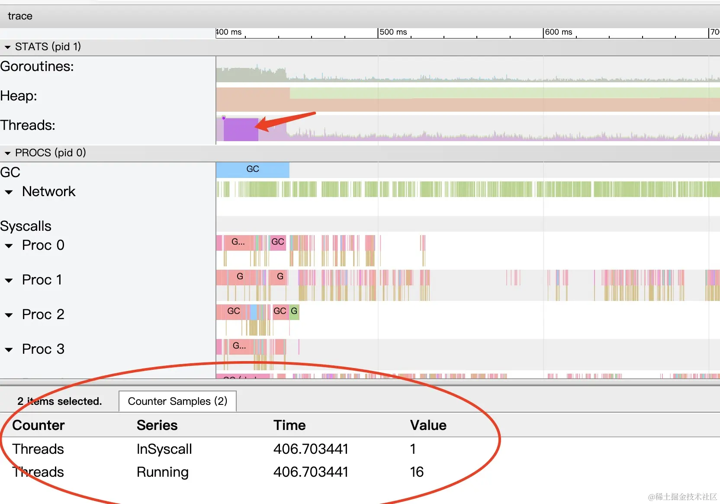Open the Counter Samples (2) tab
The image size is (720, 504).
pos(177,401)
